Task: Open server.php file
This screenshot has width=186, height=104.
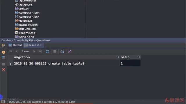Action: [26, 37]
